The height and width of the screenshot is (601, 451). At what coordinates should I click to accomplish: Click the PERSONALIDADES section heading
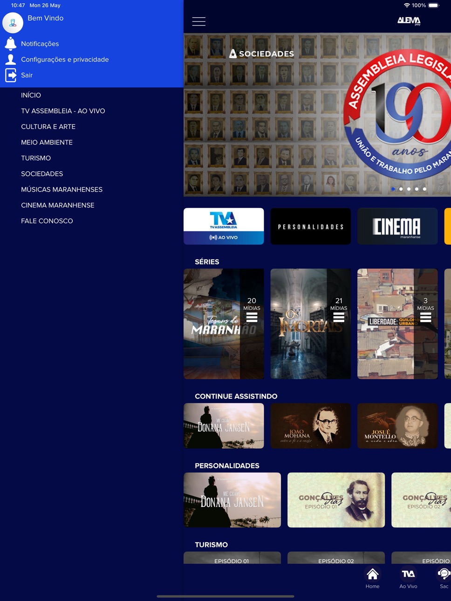pos(227,466)
